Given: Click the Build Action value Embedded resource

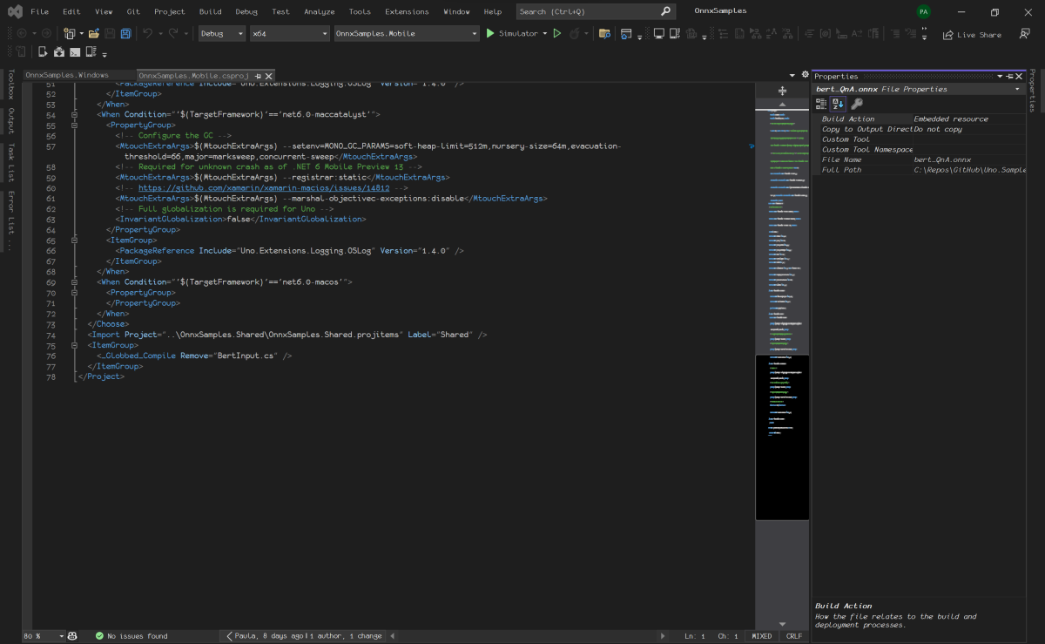Looking at the screenshot, I should (952, 119).
